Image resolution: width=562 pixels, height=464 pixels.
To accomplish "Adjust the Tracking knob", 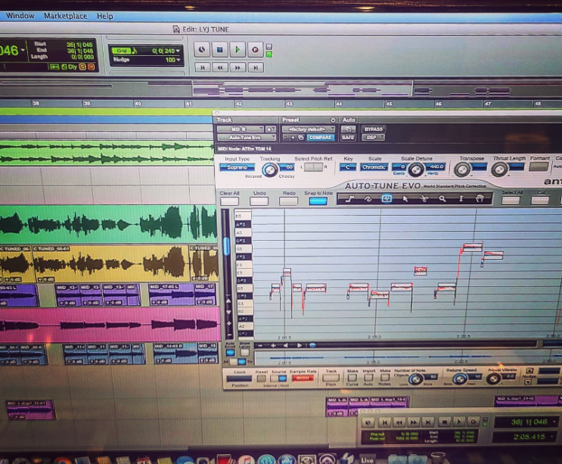I will click(269, 170).
